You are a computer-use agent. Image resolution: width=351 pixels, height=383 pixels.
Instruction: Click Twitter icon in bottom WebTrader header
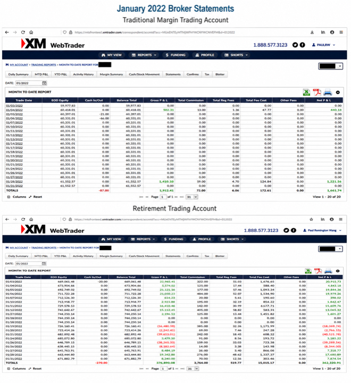[286, 230]
